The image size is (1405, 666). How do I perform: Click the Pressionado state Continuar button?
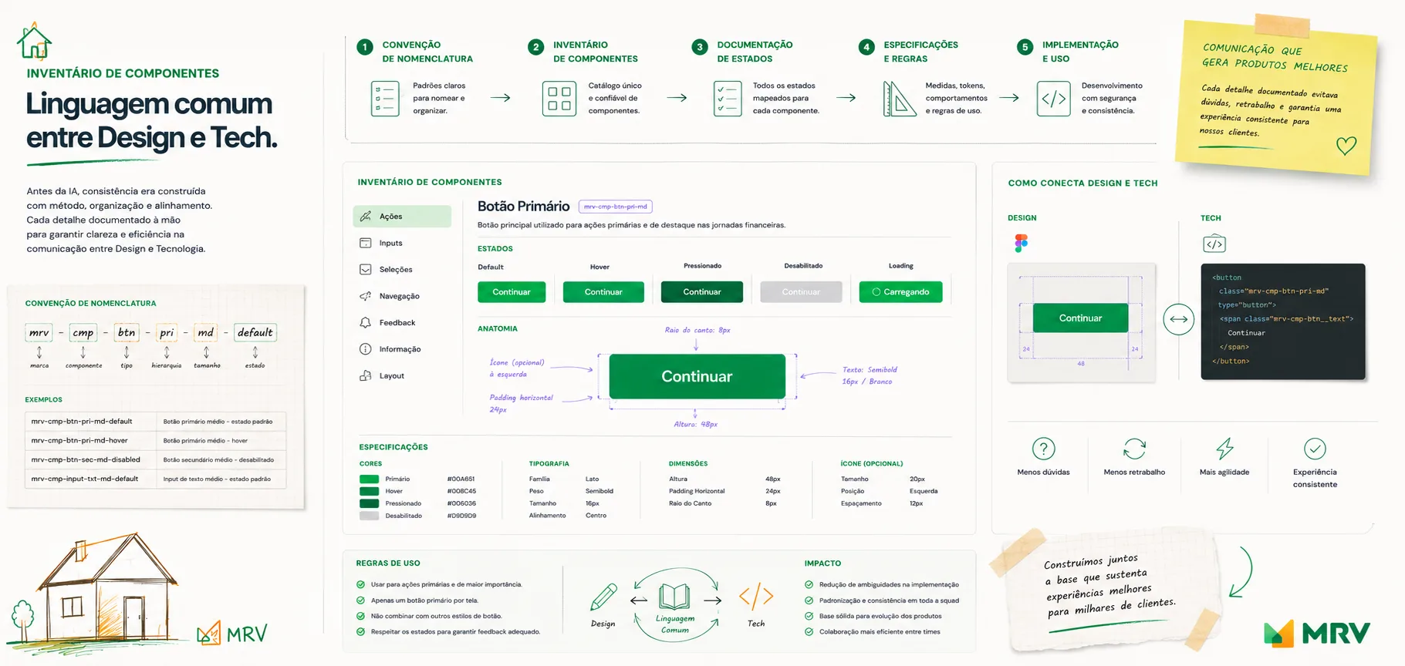click(x=702, y=292)
